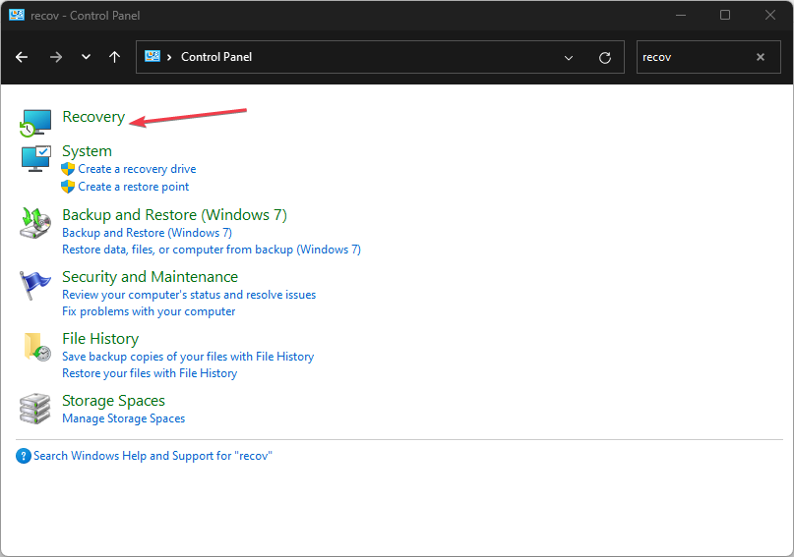Click the Backup and Restore disc icon
This screenshot has height=557, width=794.
pos(35,223)
